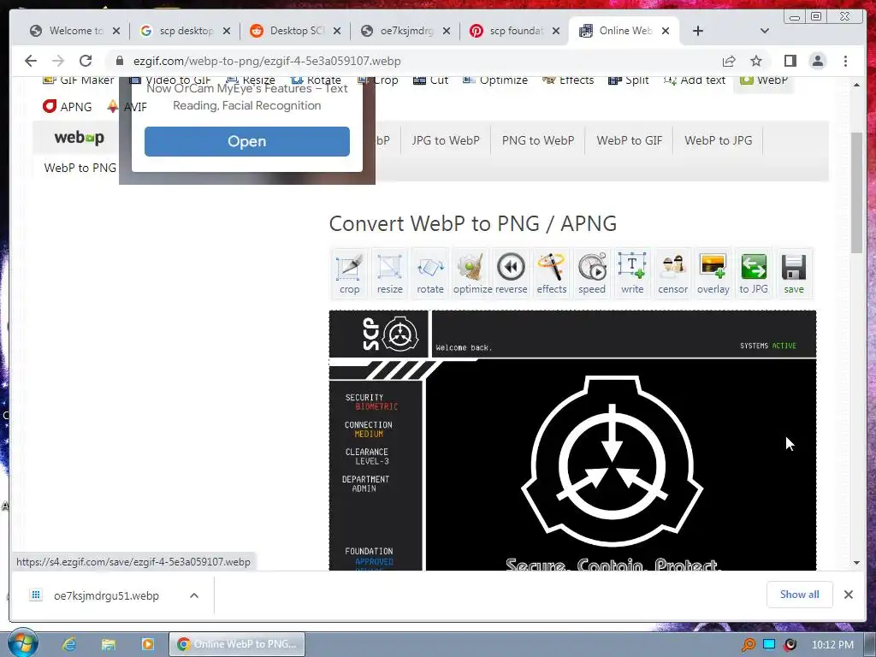Click the address bar URL
Screen dimensions: 876x657
tap(267, 61)
